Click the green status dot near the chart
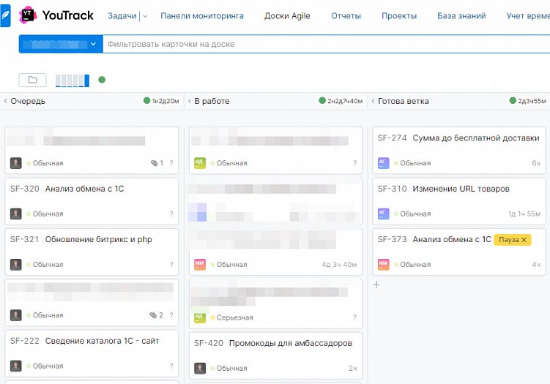Viewport: 550px width, 384px height. (102, 80)
